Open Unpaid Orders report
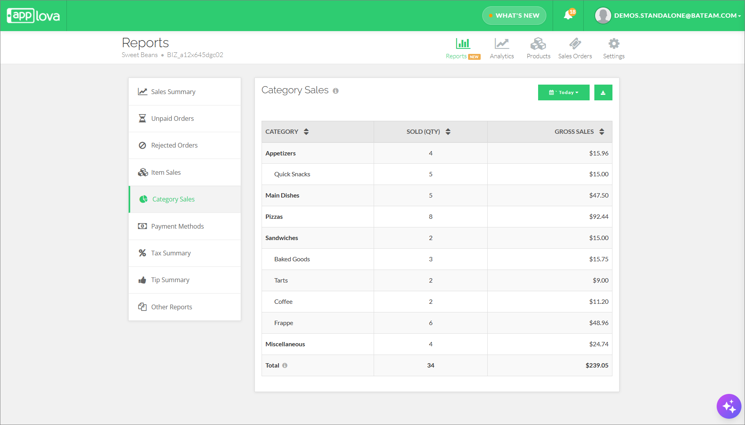 [x=172, y=118]
